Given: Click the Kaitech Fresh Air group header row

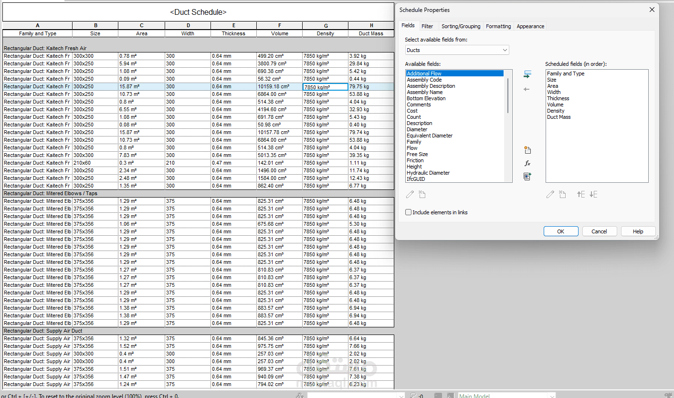Looking at the screenshot, I should pos(198,48).
